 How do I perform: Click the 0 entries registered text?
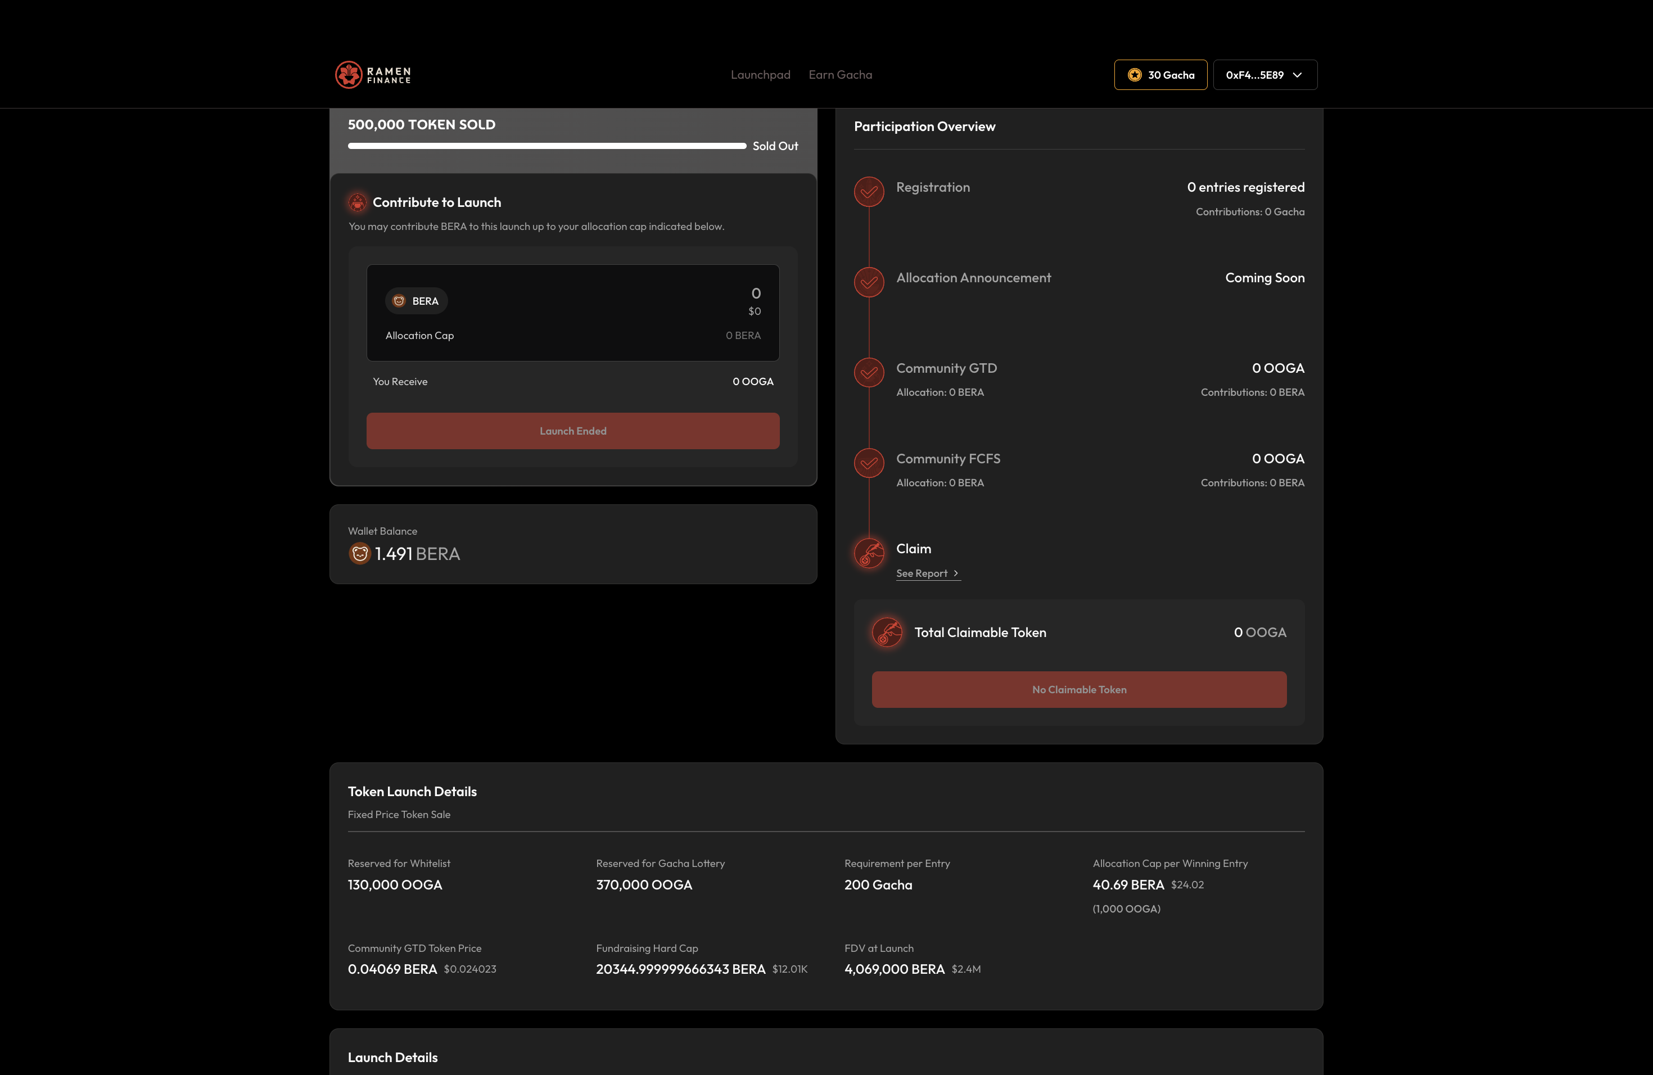click(x=1245, y=187)
